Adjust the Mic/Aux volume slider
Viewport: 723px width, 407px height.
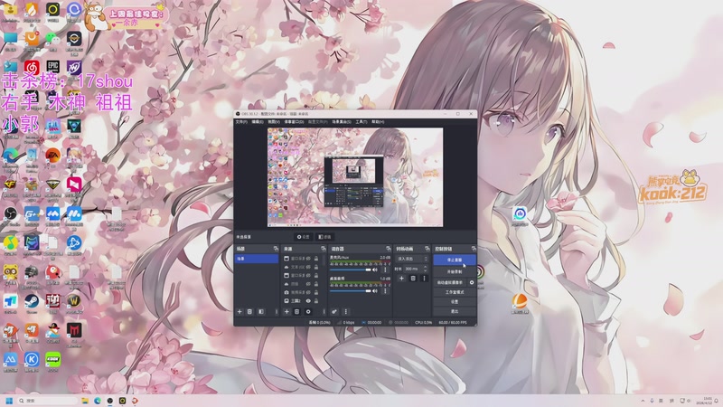[x=351, y=270]
